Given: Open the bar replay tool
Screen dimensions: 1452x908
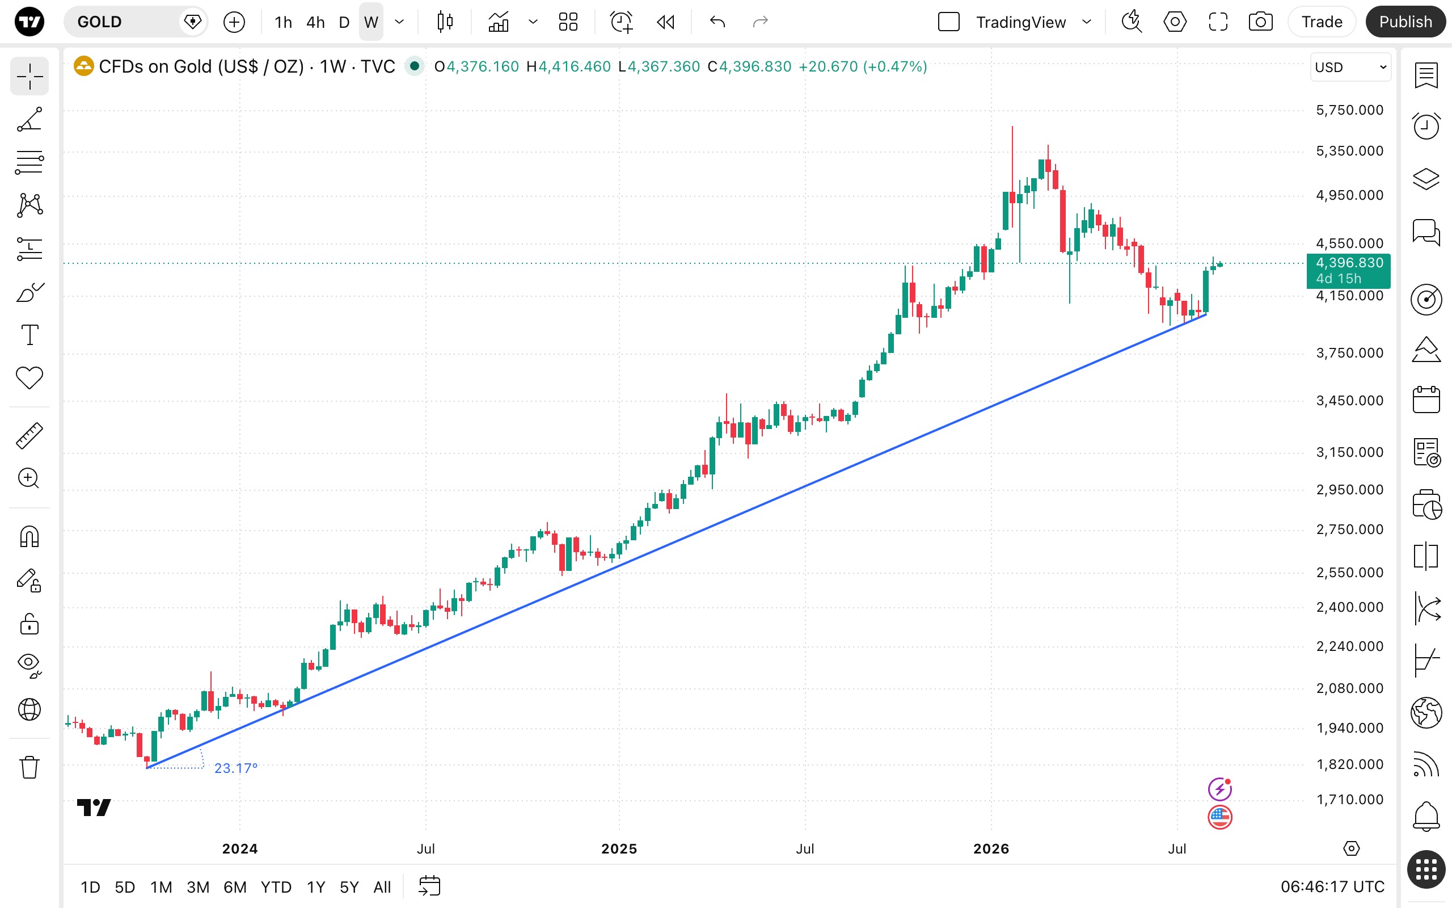Looking at the screenshot, I should 666,22.
